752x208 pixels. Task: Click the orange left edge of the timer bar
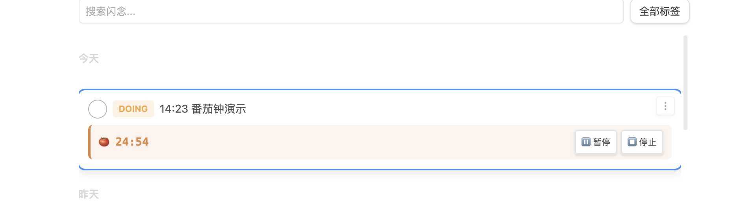90,142
